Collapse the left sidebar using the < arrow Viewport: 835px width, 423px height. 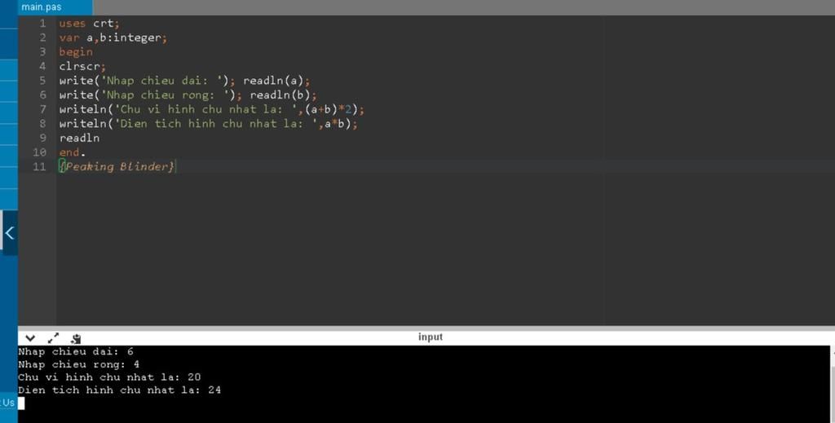[9, 232]
